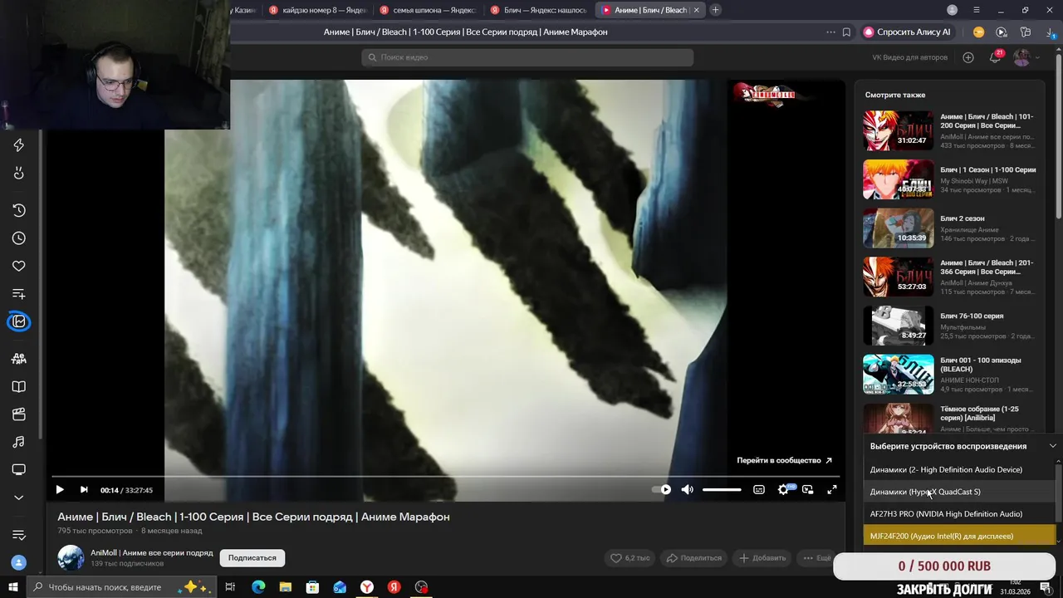
Task: Select Динамики (2- High Definition Audio Device)
Action: [959, 470]
